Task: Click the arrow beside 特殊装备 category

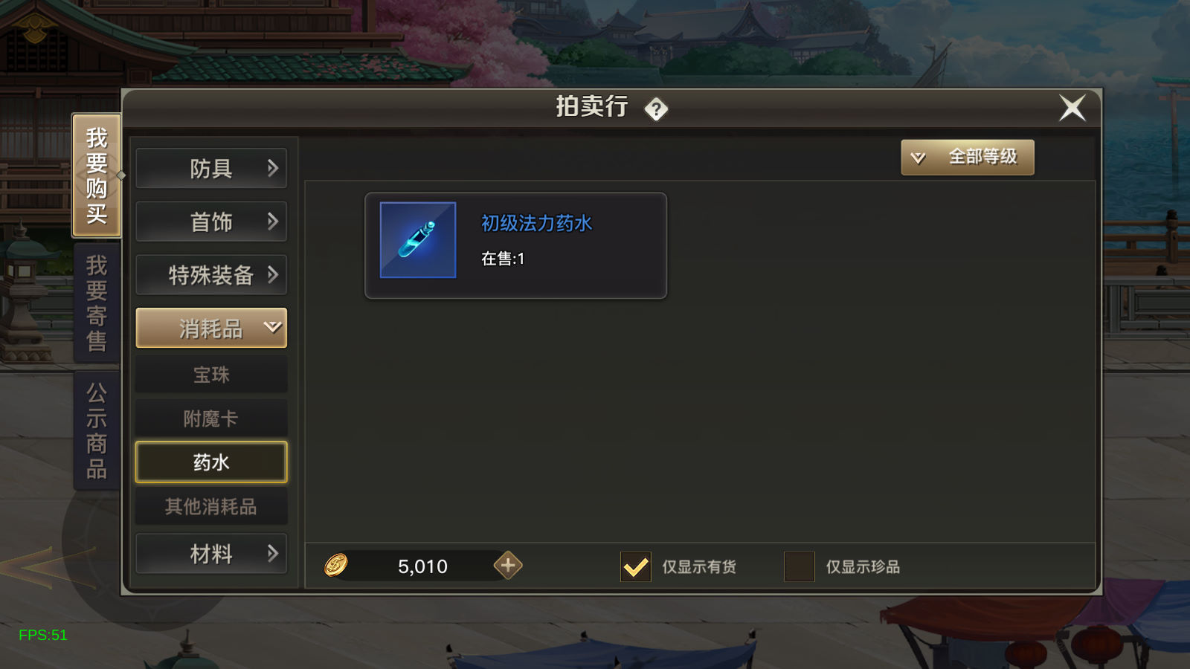Action: [x=272, y=275]
